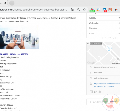Open the LinkedIn extension with 17 badge

point(105,10)
